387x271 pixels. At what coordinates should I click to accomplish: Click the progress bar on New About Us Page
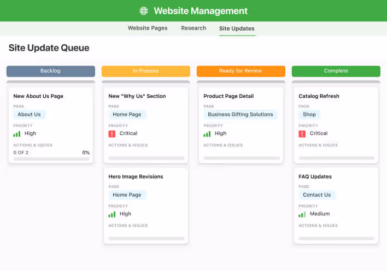pos(51,158)
